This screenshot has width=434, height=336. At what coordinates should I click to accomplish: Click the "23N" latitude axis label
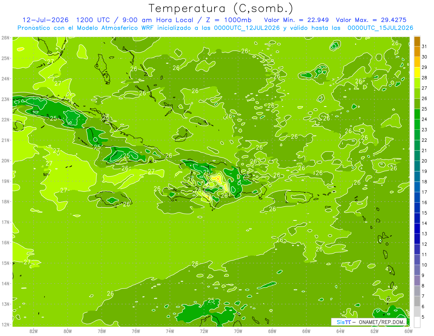[5, 99]
